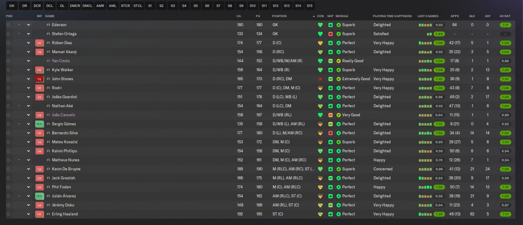Toggle the picked checkmark for Phil Foden
The width and height of the screenshot is (523, 225).
pyautogui.click(x=8, y=187)
